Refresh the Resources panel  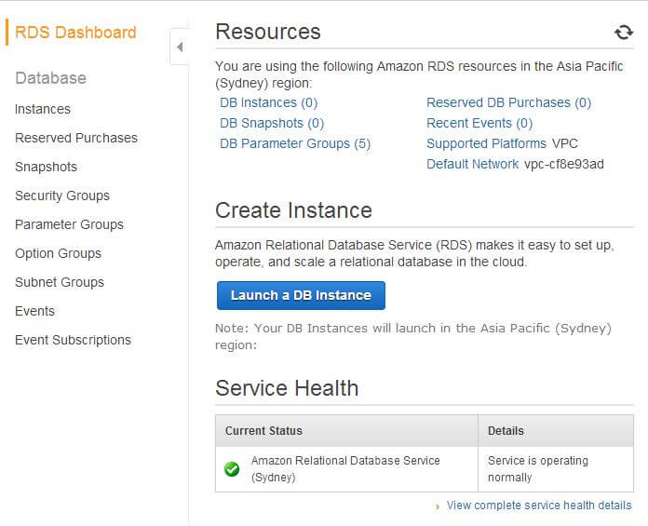coord(623,33)
